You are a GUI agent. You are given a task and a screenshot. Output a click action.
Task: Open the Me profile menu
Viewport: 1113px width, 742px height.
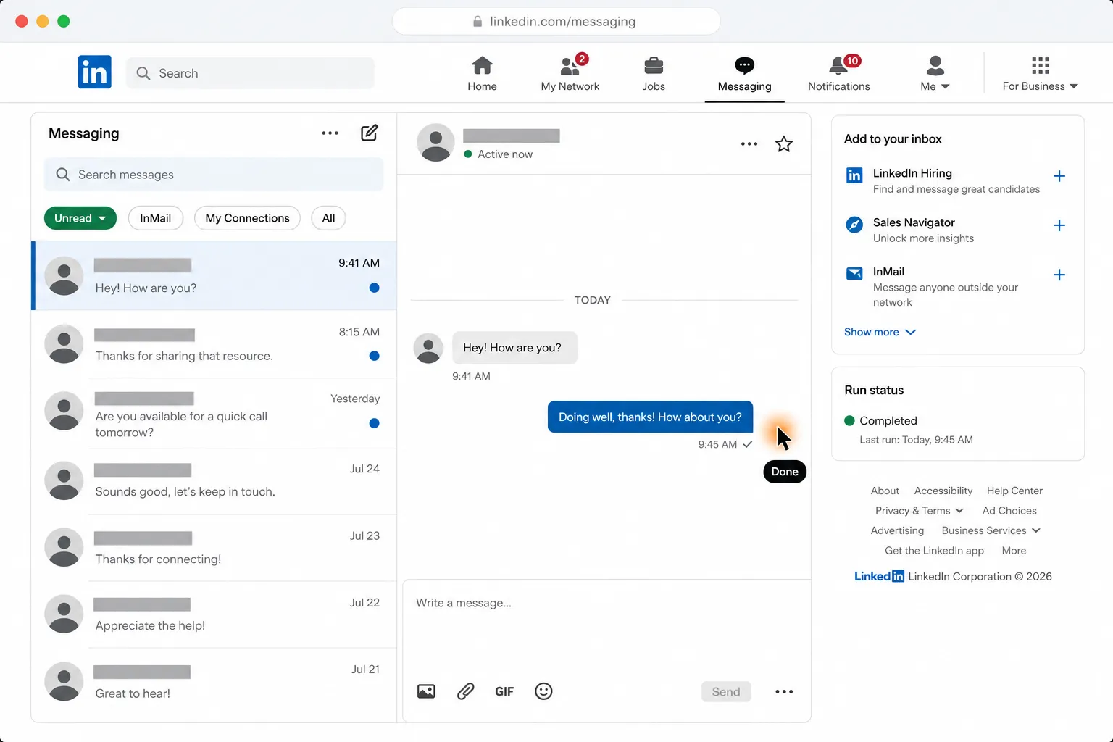(x=935, y=74)
